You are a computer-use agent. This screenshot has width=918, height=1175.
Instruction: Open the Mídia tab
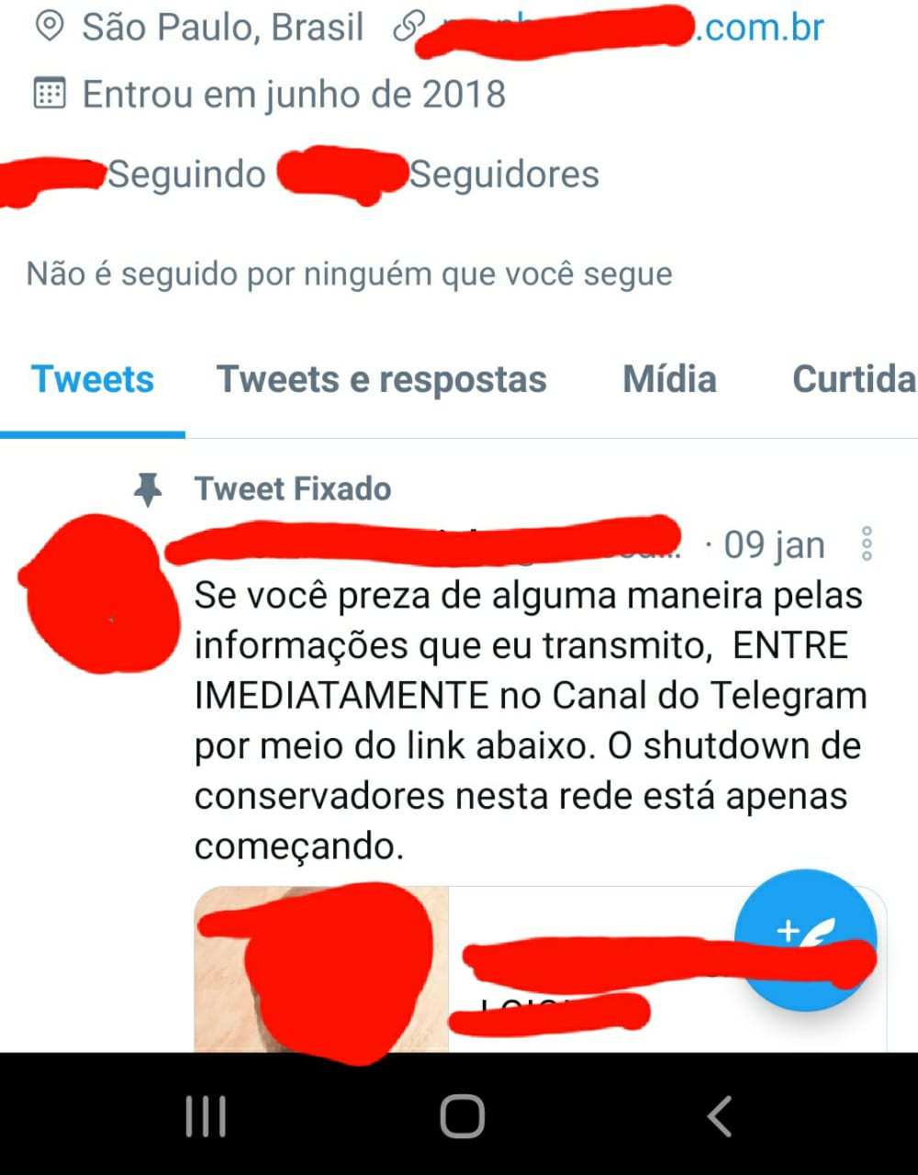tap(669, 379)
